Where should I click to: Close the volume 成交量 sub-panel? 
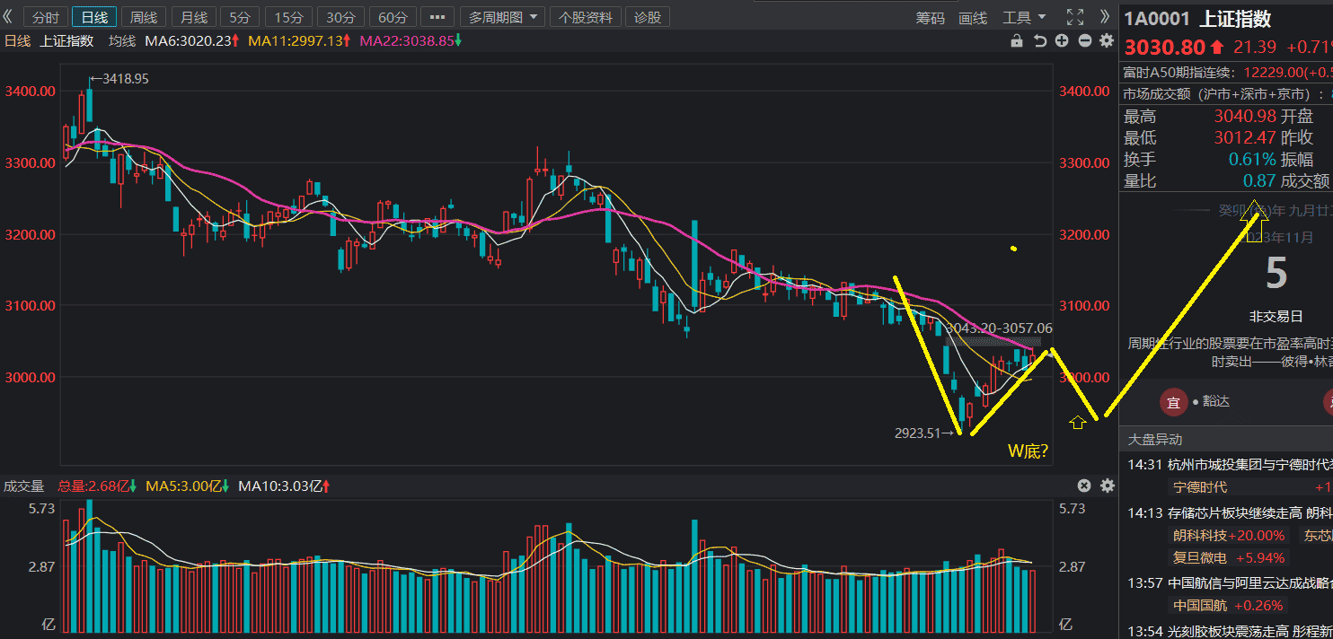pyautogui.click(x=1084, y=486)
